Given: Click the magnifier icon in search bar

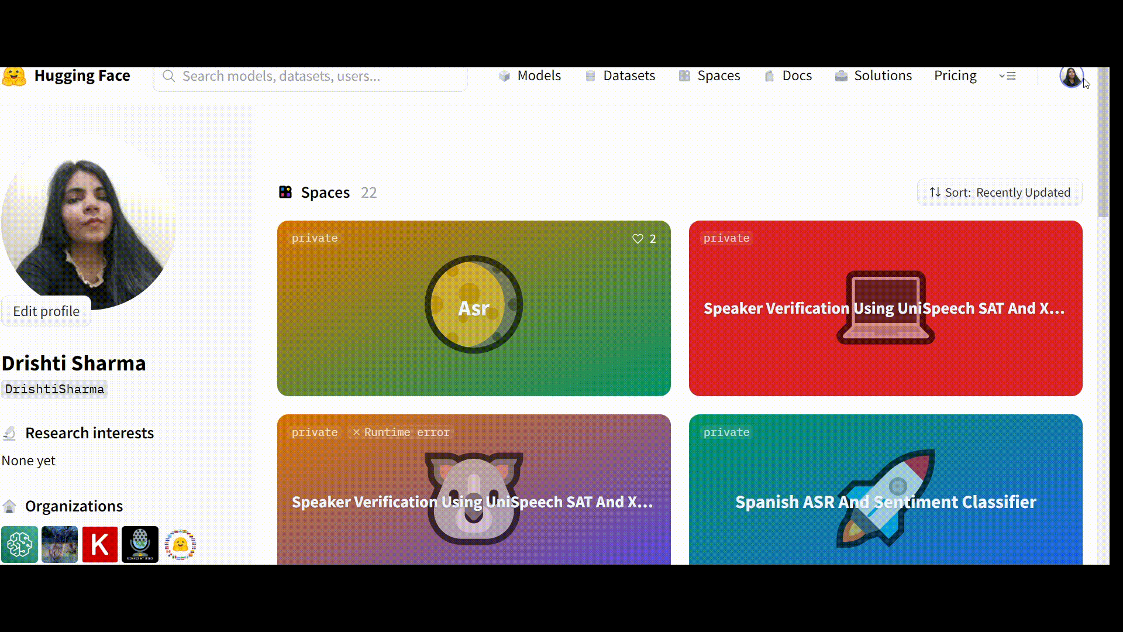Looking at the screenshot, I should click(168, 76).
